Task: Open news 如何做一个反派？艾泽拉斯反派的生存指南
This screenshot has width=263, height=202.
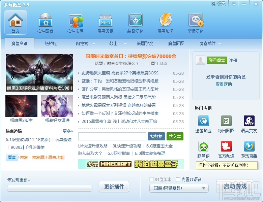Action: coord(120,113)
